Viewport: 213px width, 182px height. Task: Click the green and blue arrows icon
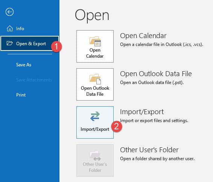pyautogui.click(x=95, y=116)
